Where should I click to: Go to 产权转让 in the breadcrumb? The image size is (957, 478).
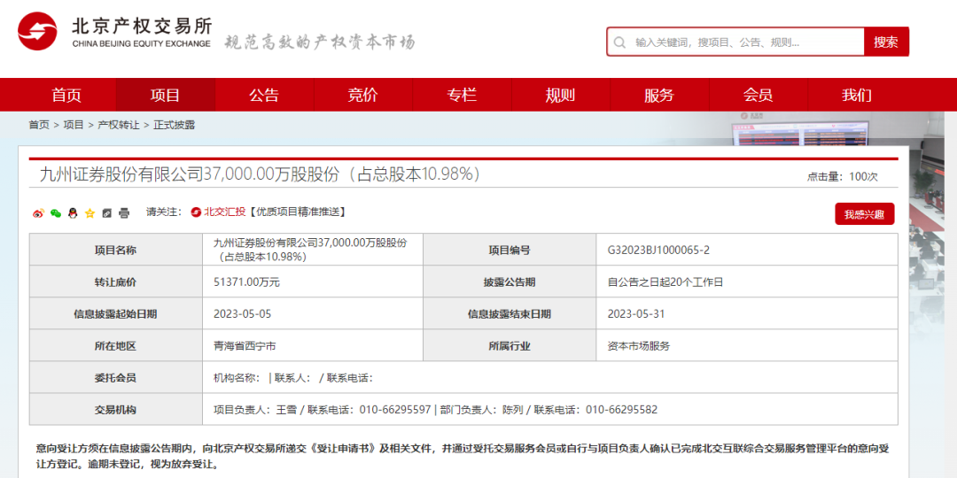[119, 125]
